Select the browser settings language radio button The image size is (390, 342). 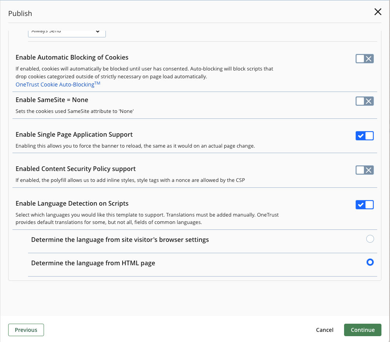click(370, 239)
